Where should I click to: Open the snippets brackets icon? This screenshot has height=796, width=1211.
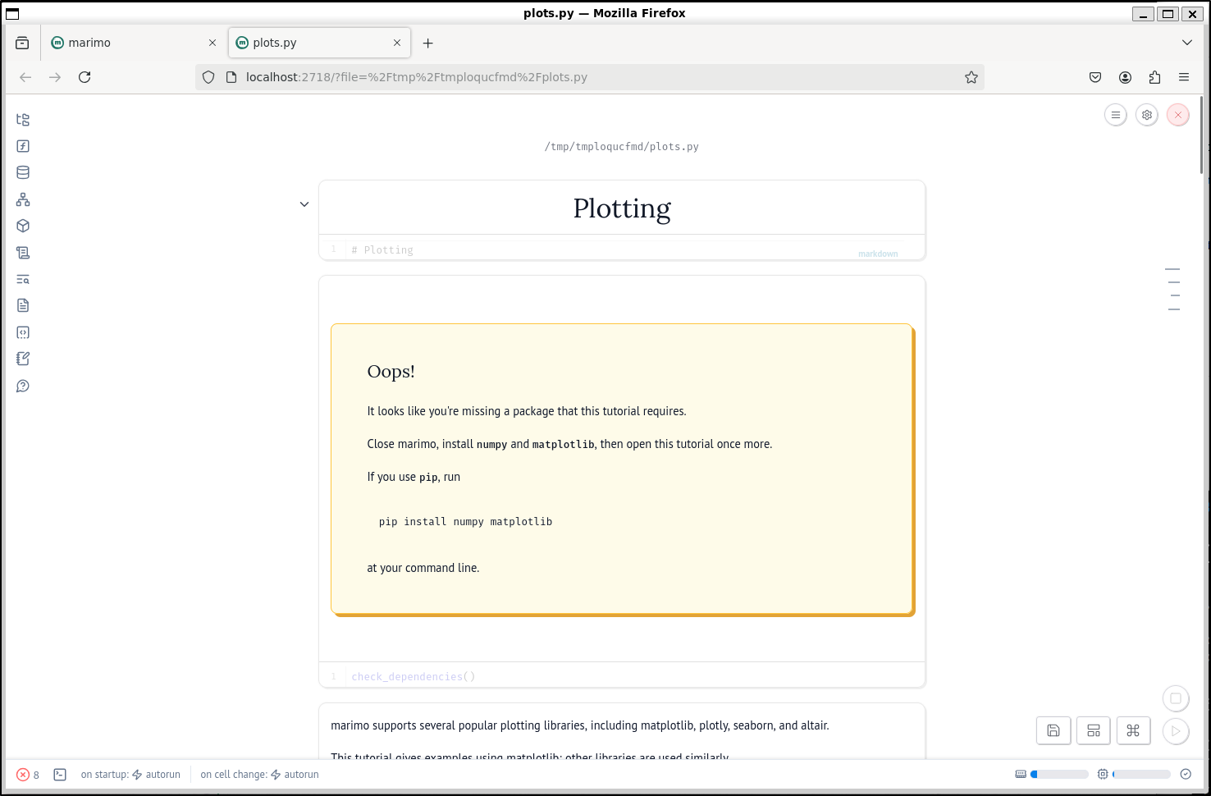(23, 332)
